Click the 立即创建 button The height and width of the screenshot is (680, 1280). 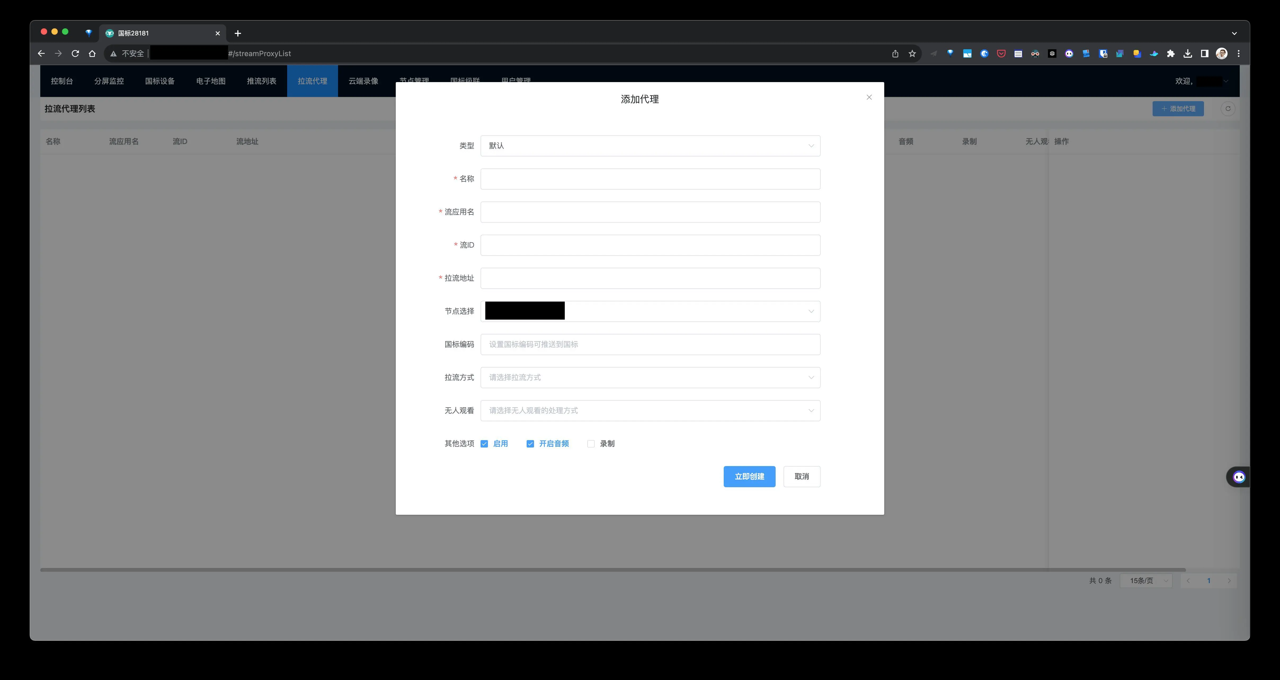pyautogui.click(x=749, y=476)
